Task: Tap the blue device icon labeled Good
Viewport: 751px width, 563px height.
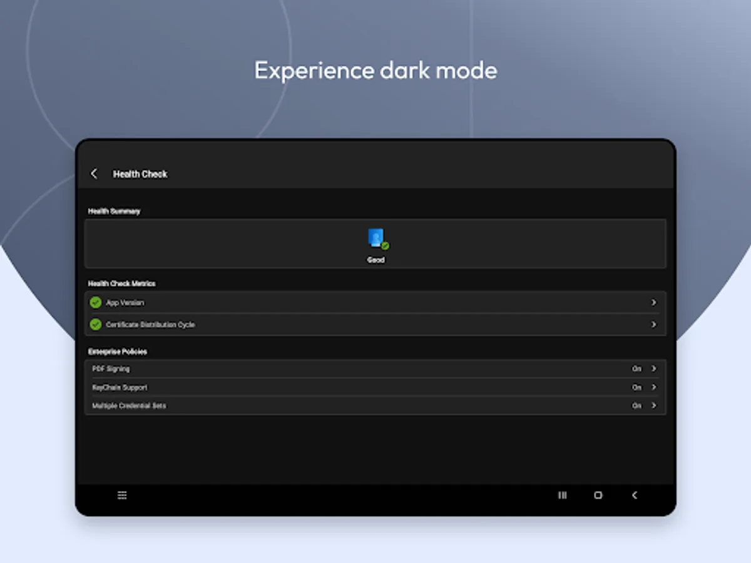Action: click(x=375, y=238)
